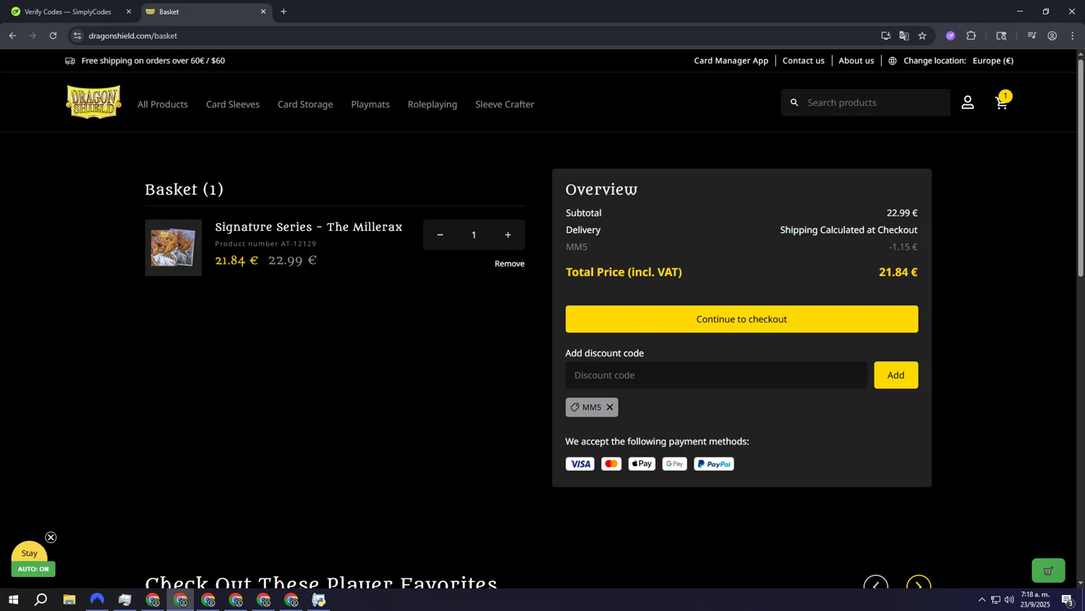Click the translate page icon in address bar
Viewport: 1085px width, 611px height.
pos(904,35)
